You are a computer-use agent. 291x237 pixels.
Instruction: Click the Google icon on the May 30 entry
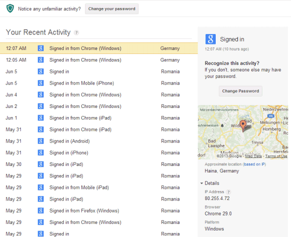pyautogui.click(x=41, y=164)
